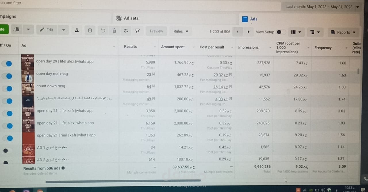
Task: Click the Duplicate icon button in toolbar
Action: pos(17,29)
